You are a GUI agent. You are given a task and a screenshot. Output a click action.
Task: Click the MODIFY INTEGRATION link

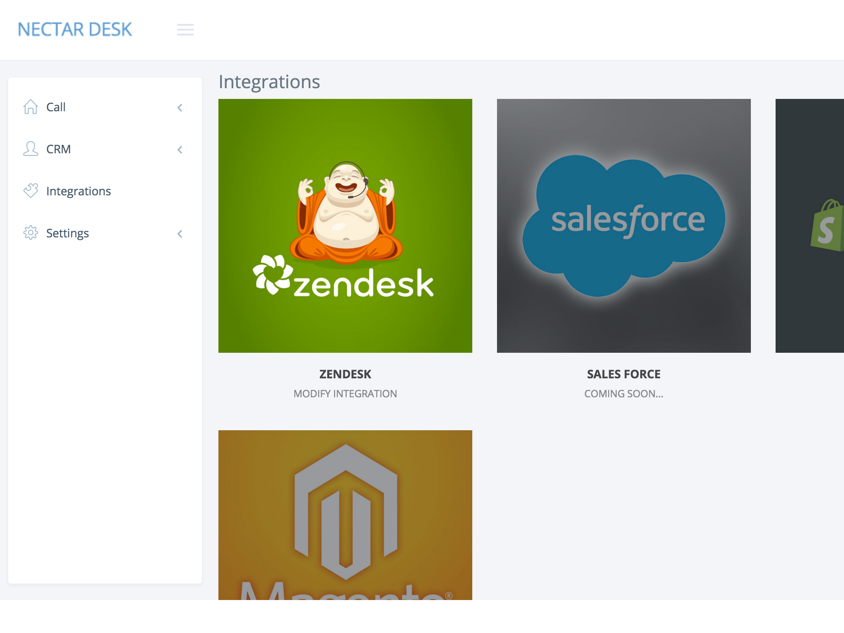tap(345, 394)
